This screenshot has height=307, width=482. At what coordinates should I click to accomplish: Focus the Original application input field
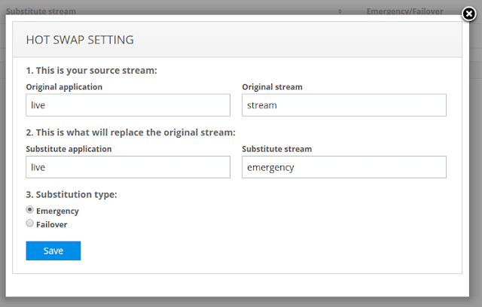pos(127,105)
